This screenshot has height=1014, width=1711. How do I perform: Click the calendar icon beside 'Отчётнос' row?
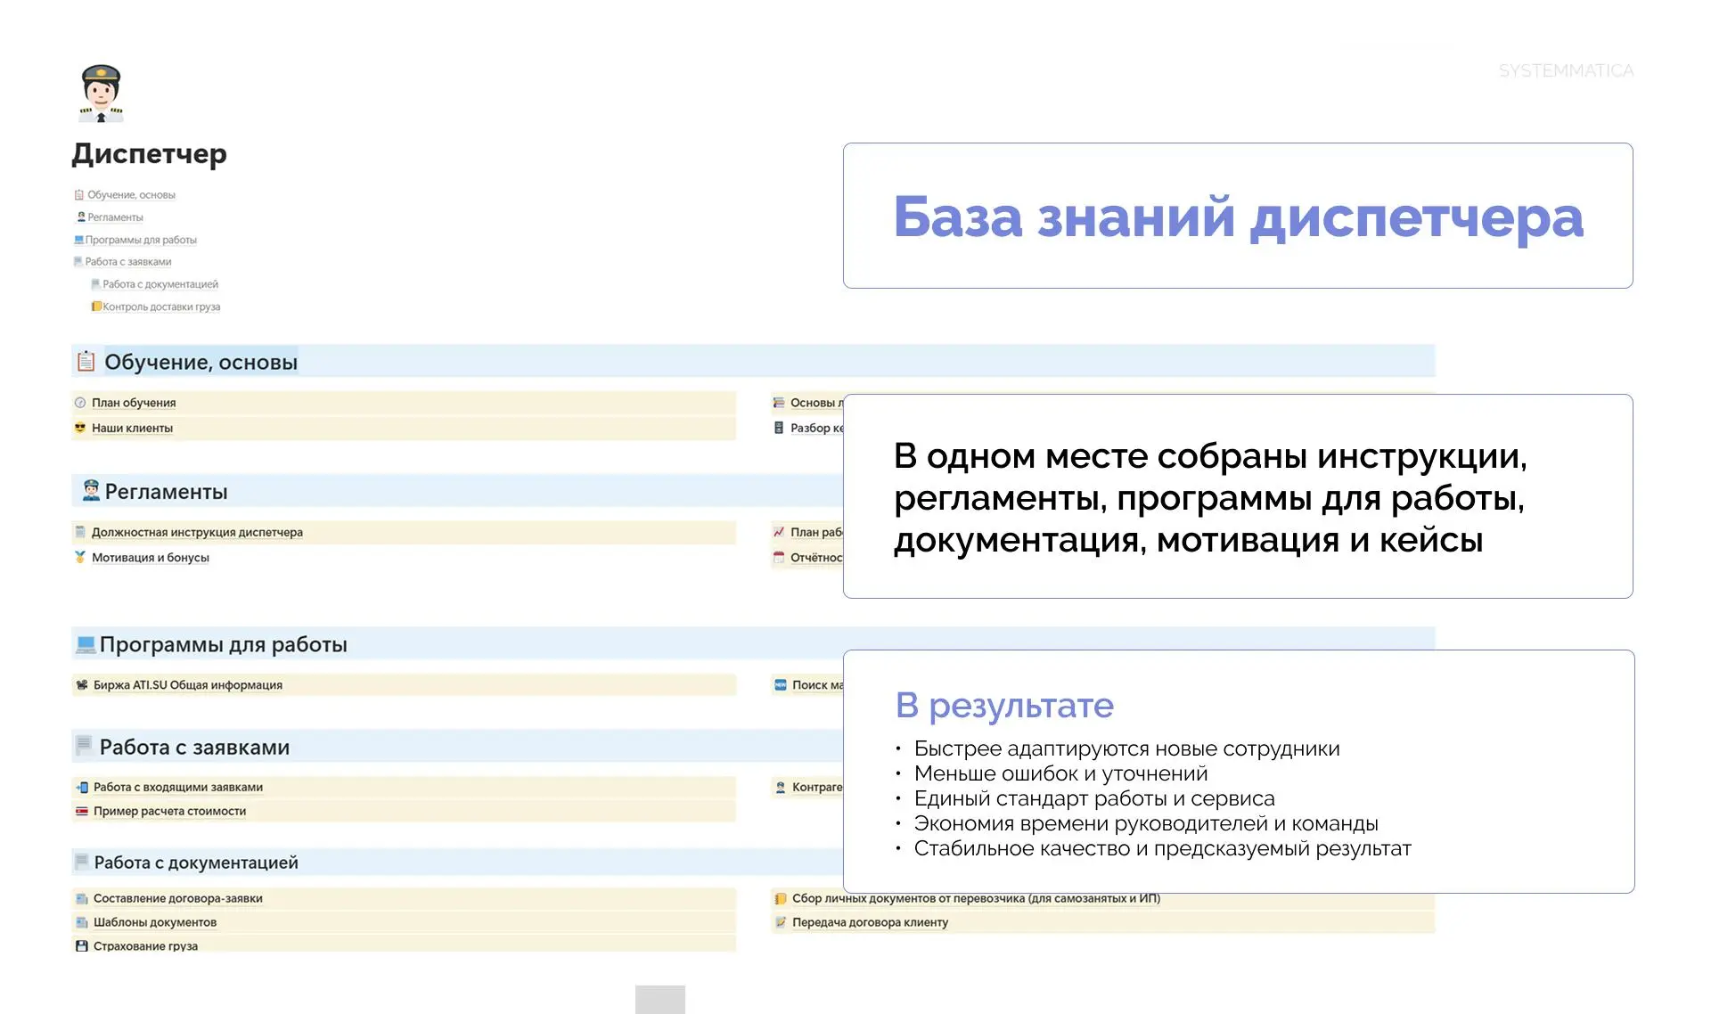tap(779, 558)
